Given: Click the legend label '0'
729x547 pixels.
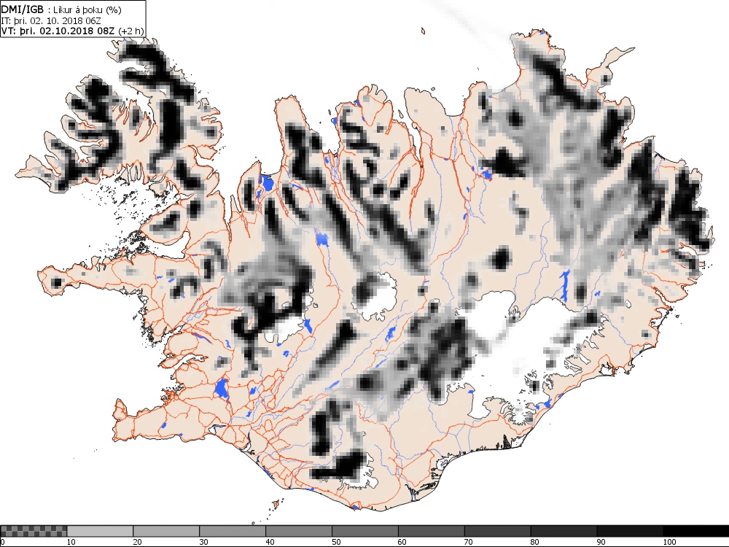Looking at the screenshot, I should (2, 542).
